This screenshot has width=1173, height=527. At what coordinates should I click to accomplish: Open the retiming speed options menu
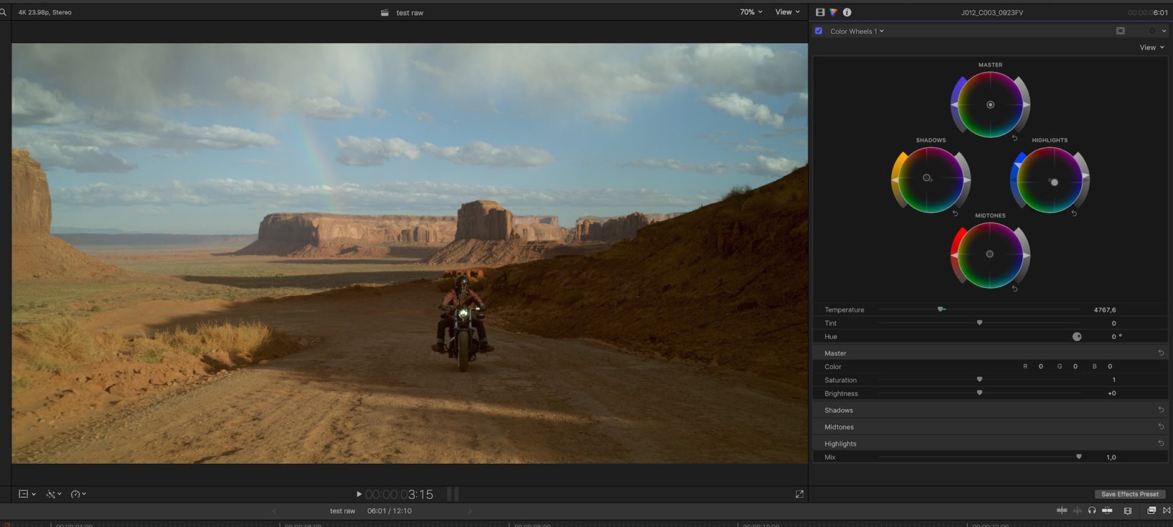coord(78,494)
